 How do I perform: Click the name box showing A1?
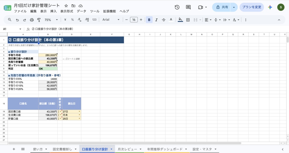[12, 29]
